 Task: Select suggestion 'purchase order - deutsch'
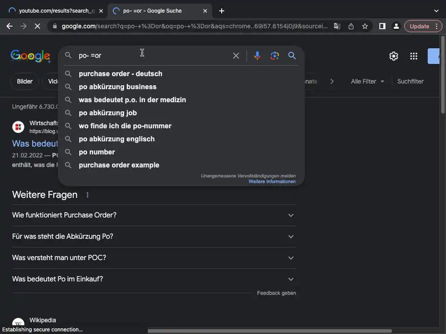click(181, 74)
